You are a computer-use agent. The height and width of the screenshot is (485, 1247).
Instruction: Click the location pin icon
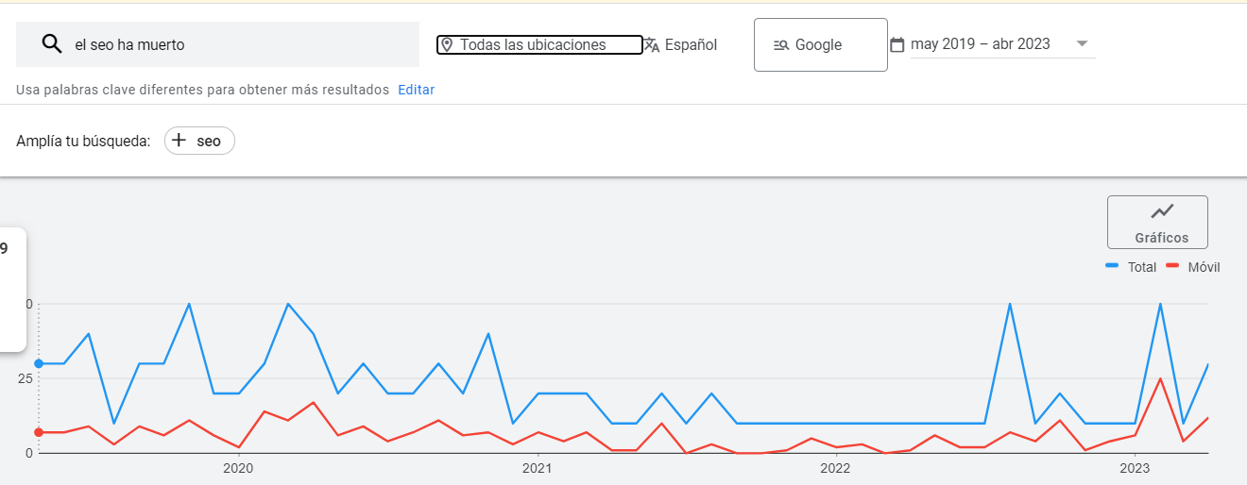[x=447, y=44]
